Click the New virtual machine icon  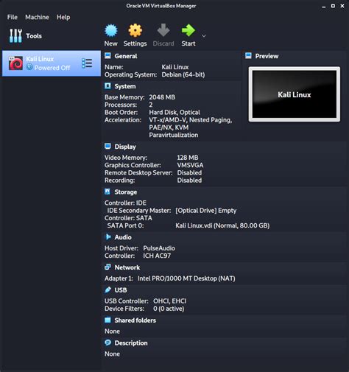111,30
